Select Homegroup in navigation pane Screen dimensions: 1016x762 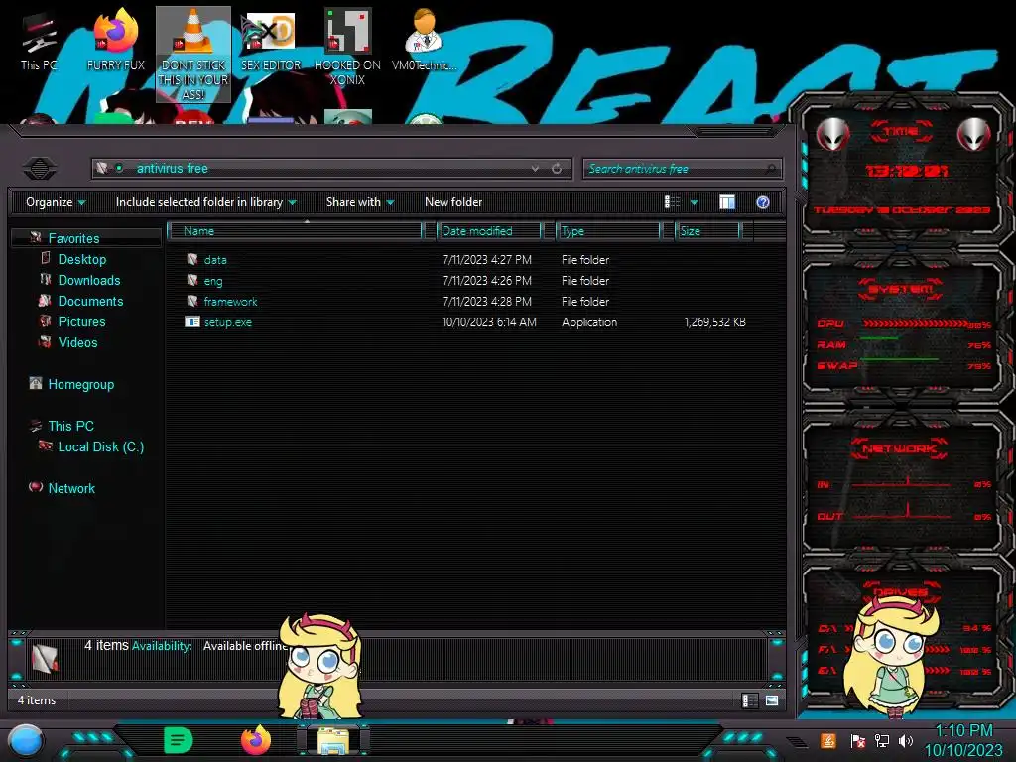click(81, 384)
